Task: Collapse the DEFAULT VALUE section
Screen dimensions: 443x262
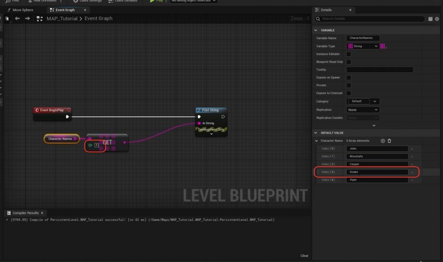Action: tap(316, 133)
